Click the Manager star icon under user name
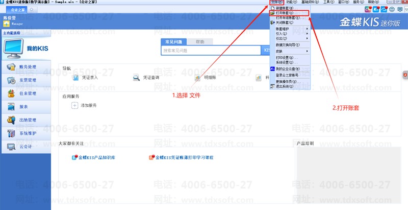 point(6,24)
